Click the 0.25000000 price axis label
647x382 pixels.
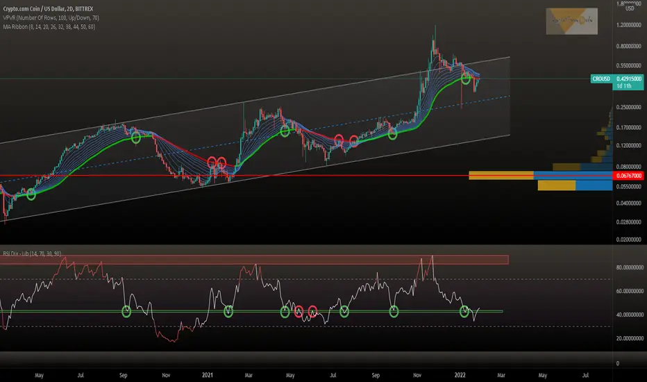(629, 108)
